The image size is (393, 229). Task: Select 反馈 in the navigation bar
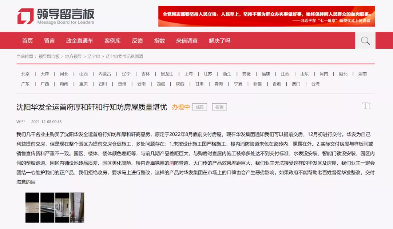click(x=137, y=41)
